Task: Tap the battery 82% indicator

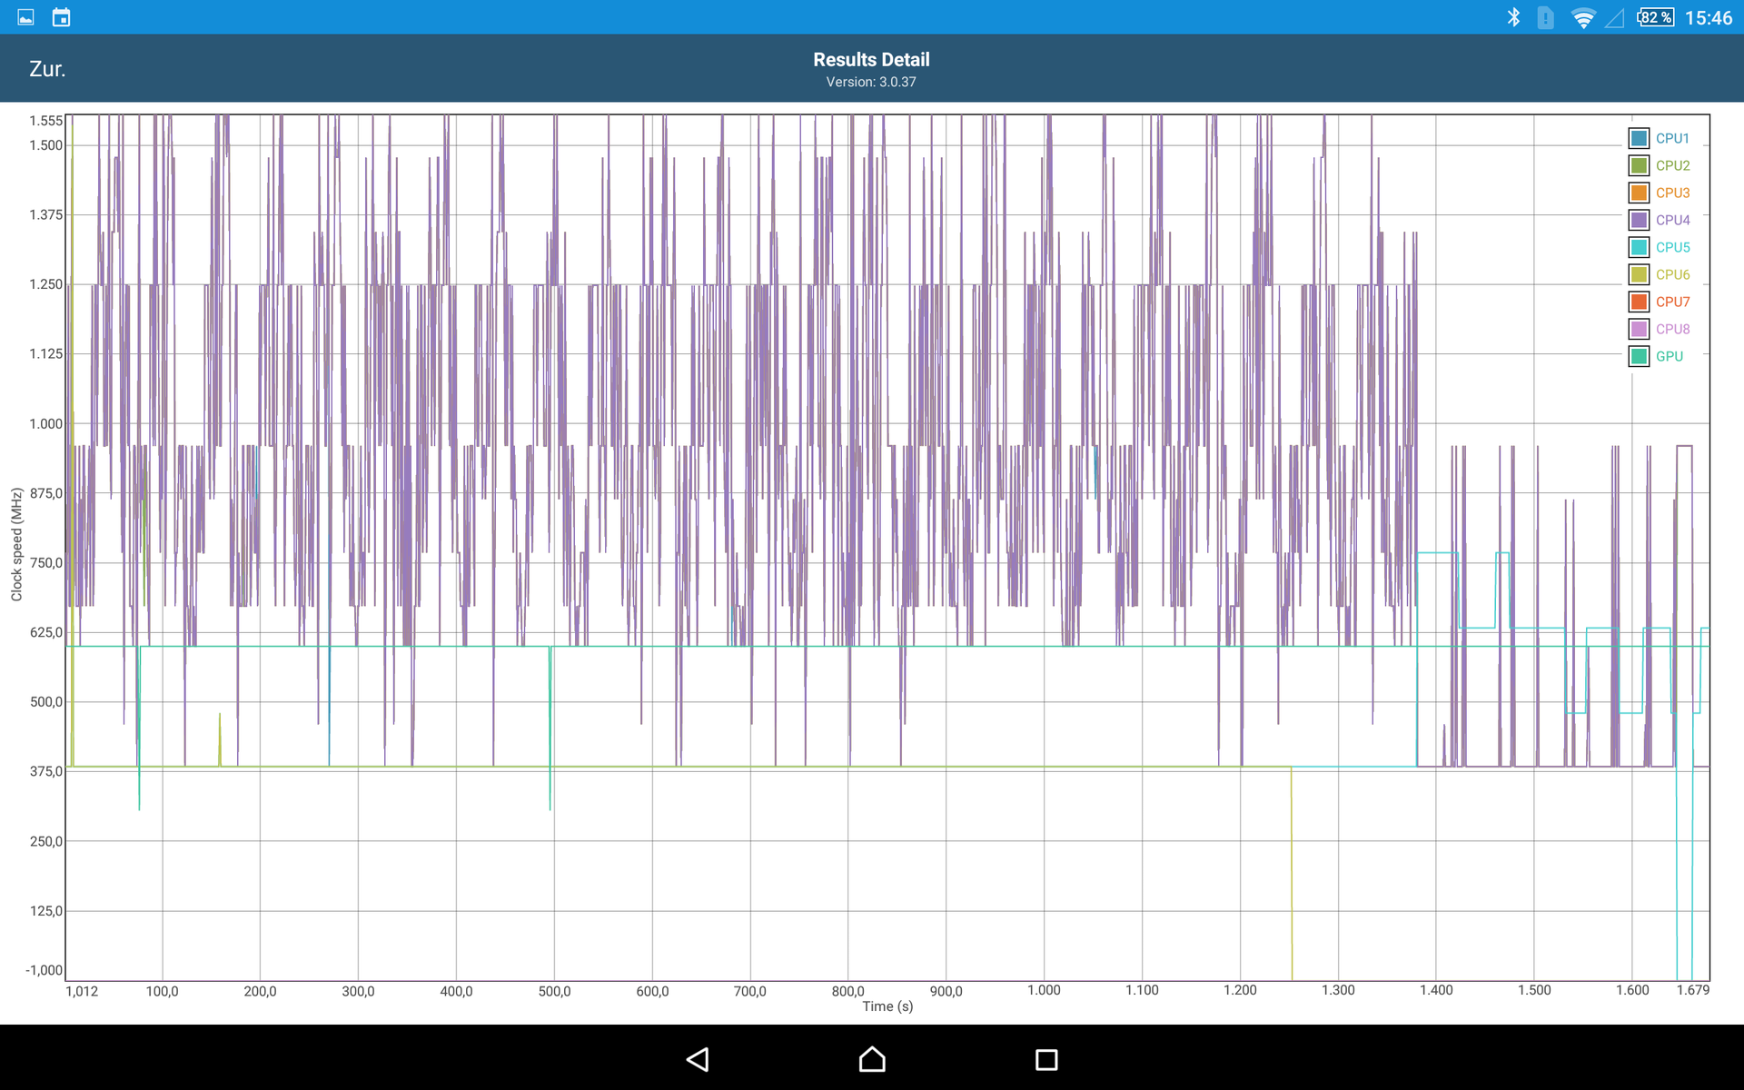Action: coord(1655,17)
